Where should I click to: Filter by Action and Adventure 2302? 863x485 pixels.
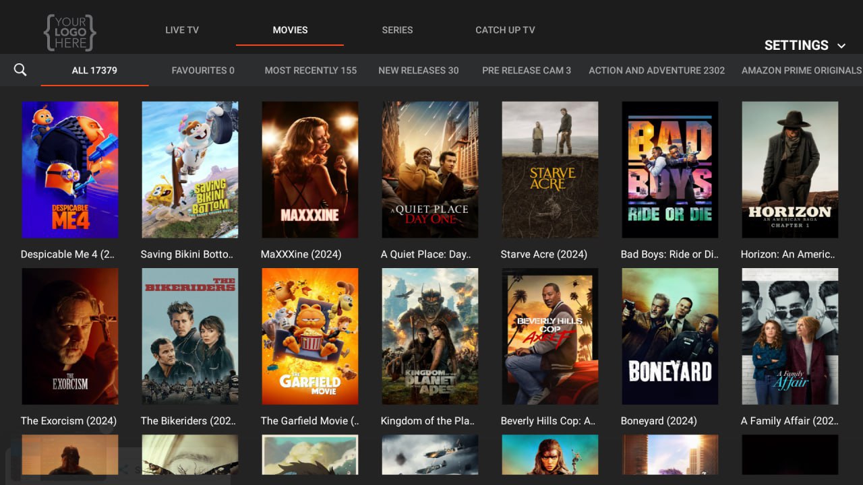pos(657,70)
